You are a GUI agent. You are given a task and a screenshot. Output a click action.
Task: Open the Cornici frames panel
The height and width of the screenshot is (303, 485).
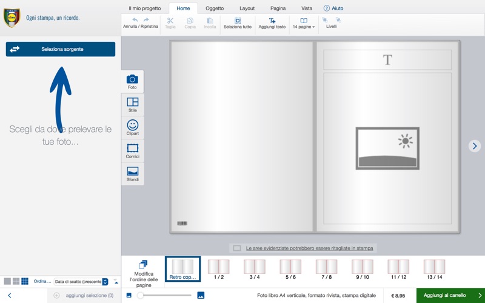(132, 151)
